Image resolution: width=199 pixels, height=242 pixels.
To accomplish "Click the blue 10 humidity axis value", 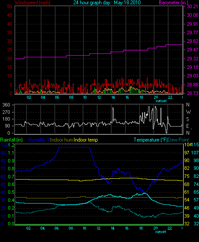I will (x=3, y=216).
